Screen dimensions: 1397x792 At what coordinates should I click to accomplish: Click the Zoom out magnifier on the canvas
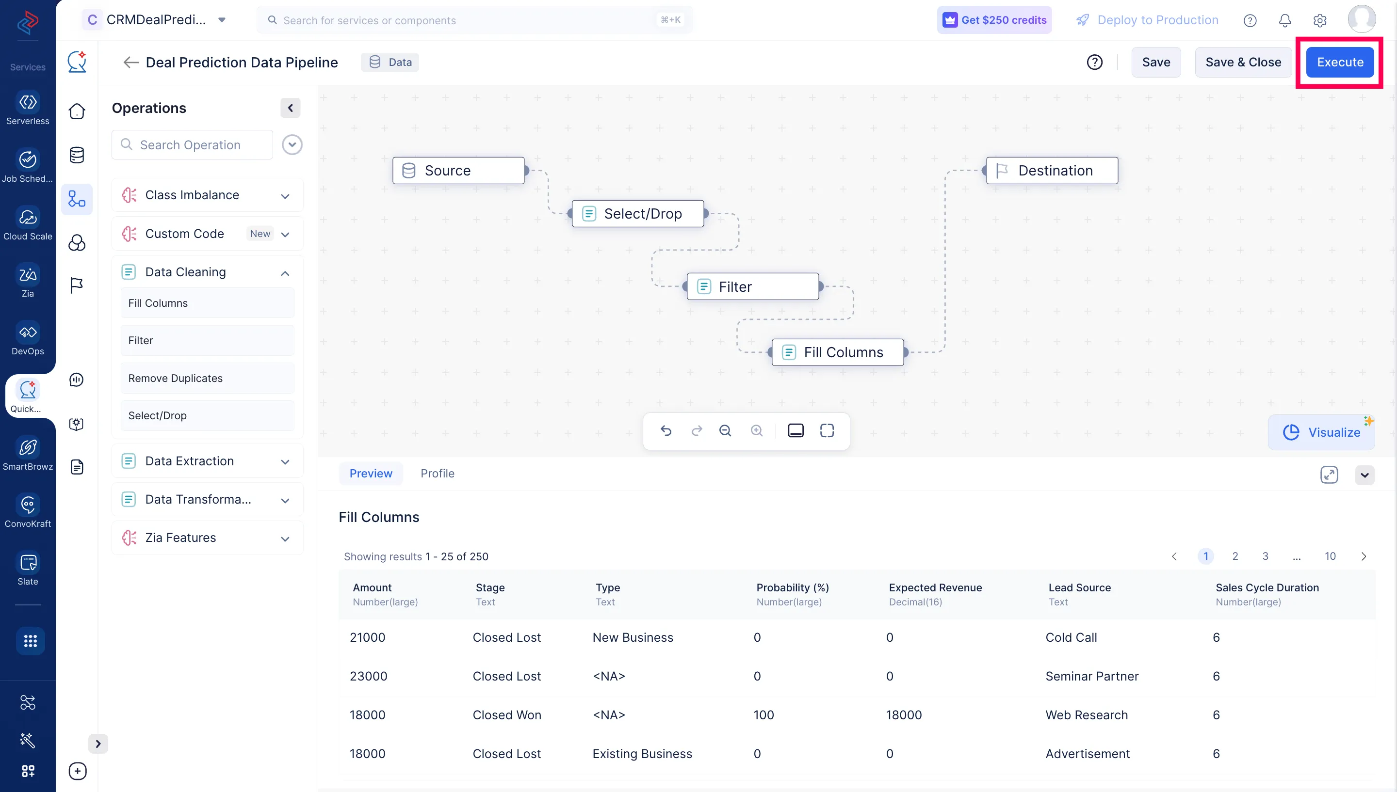pyautogui.click(x=725, y=430)
